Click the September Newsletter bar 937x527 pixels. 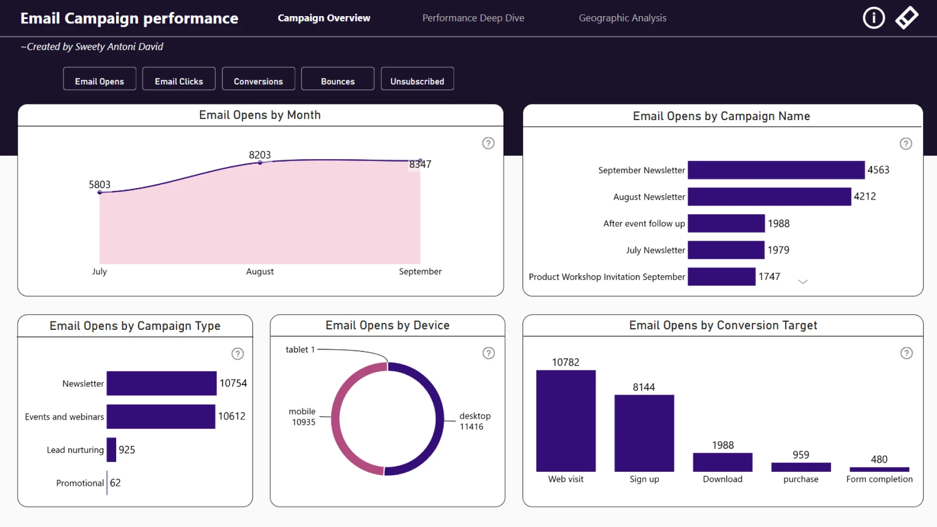(776, 170)
